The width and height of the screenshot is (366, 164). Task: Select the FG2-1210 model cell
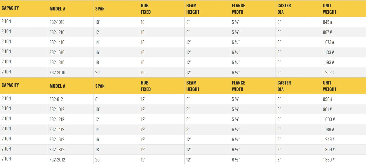coord(57,32)
